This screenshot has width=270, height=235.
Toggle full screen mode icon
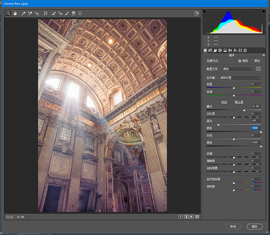[197, 13]
